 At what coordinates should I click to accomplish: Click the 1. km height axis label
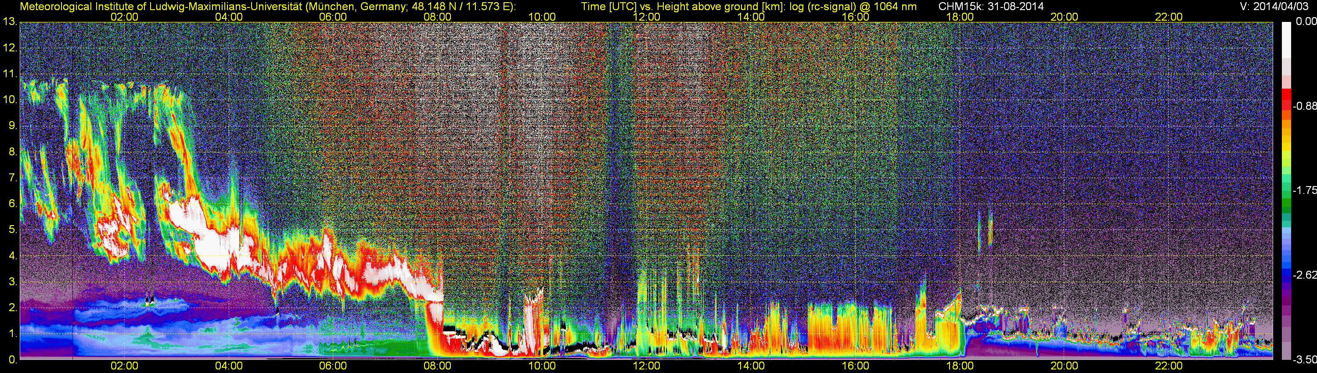click(13, 333)
